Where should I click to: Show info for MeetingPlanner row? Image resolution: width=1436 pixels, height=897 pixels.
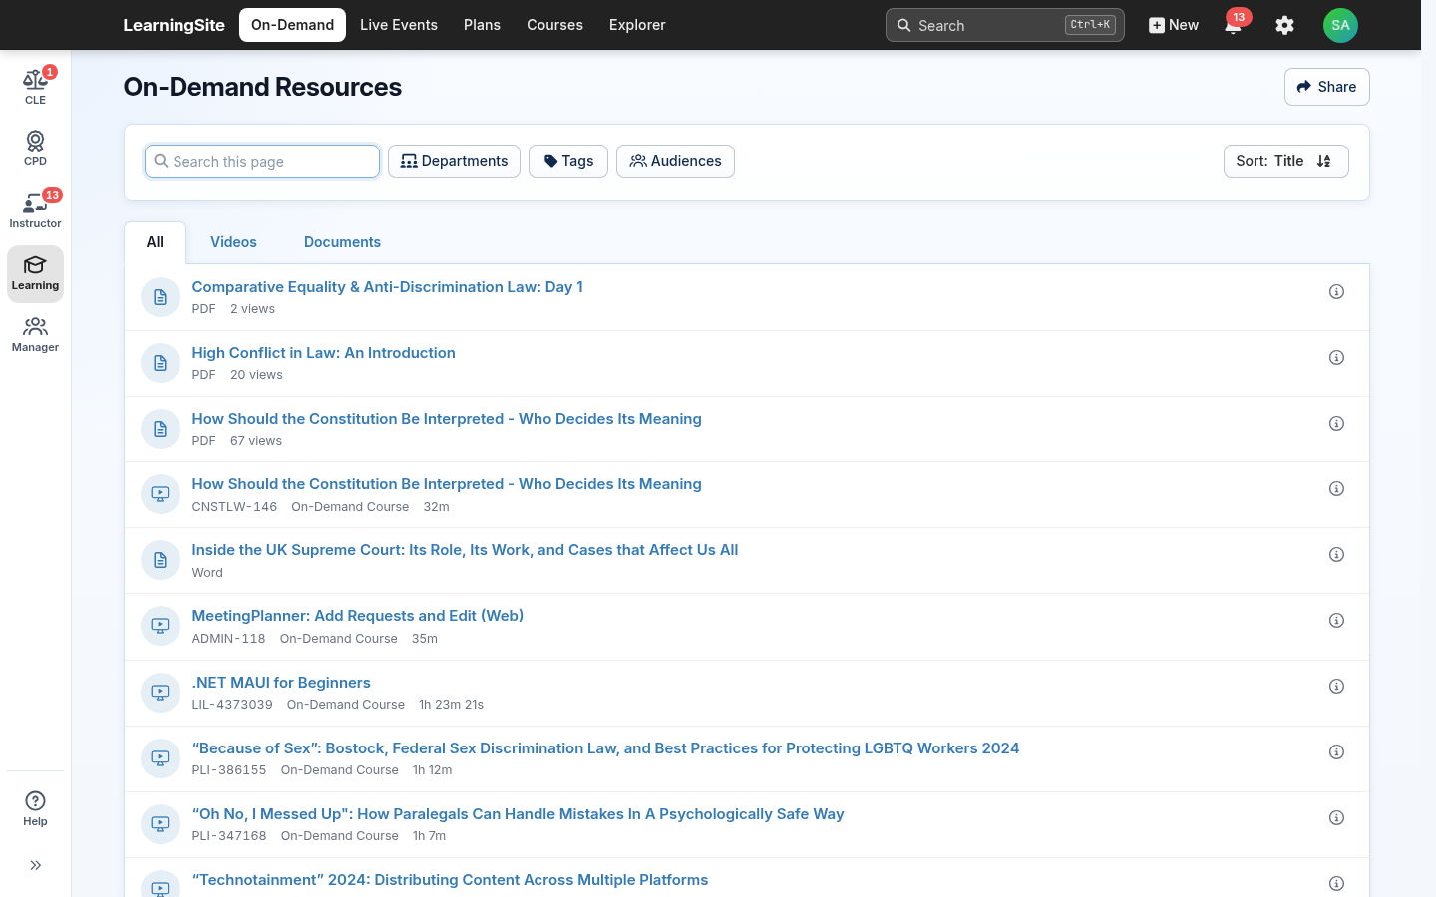coord(1336,621)
